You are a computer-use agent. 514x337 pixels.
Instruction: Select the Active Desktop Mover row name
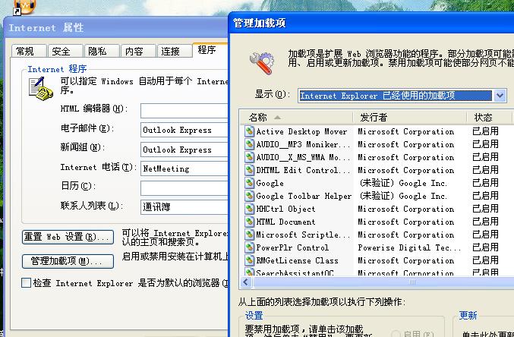(301, 131)
